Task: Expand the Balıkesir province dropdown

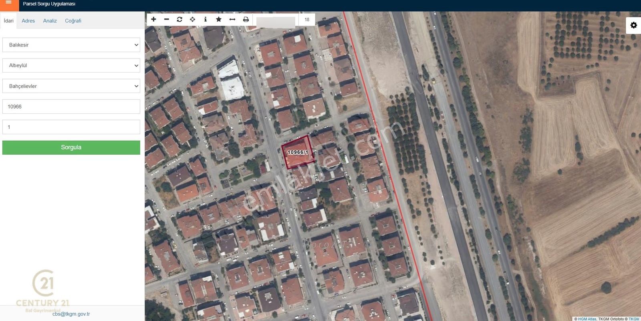Action: [x=71, y=45]
